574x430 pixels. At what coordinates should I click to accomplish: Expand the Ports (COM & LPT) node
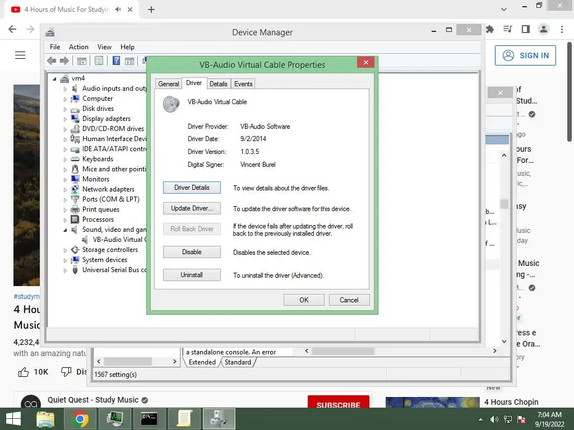(x=65, y=200)
